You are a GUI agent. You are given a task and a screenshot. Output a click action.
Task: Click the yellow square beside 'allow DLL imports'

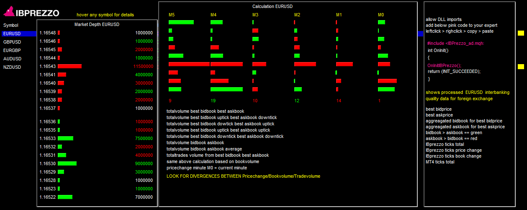tap(521, 33)
